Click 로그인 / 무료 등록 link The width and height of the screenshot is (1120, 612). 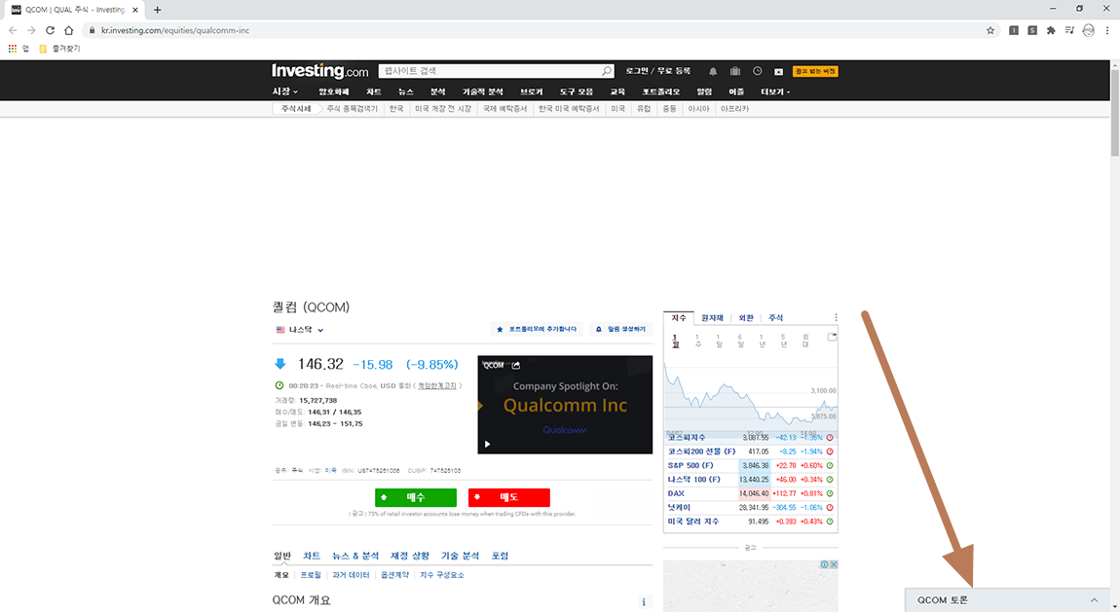[x=657, y=71]
